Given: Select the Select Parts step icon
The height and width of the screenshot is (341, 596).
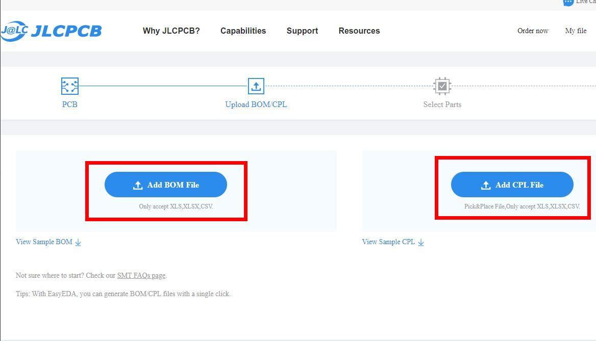Looking at the screenshot, I should [442, 86].
